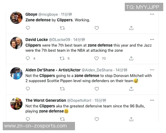The height and width of the screenshot is (133, 166).
Task: Open more options for Gboye's tweet
Action: point(152,14)
